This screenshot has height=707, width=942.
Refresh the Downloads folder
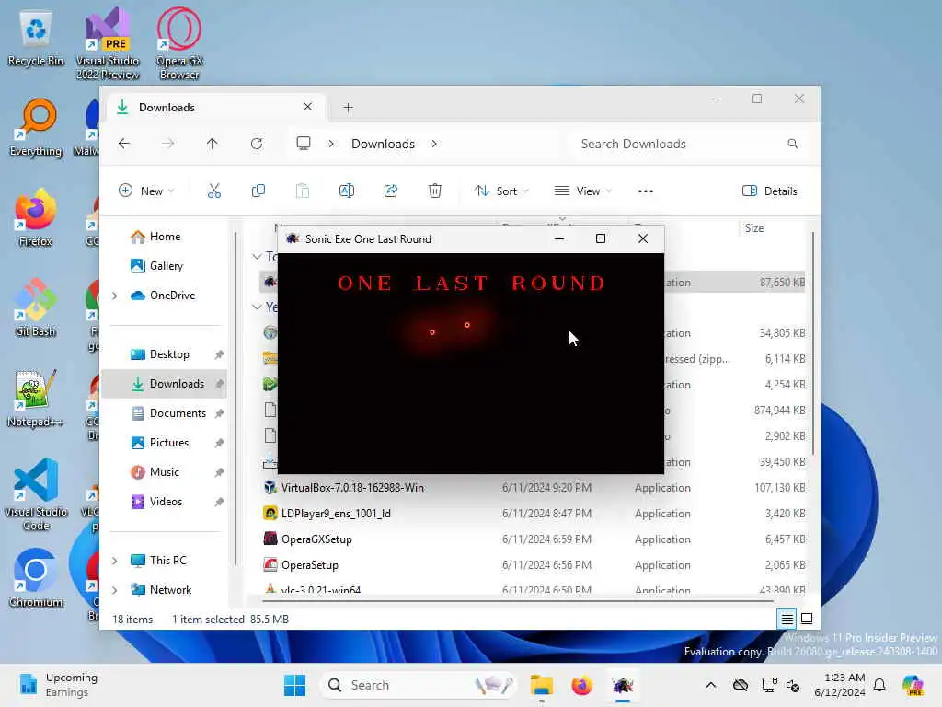pyautogui.click(x=257, y=144)
